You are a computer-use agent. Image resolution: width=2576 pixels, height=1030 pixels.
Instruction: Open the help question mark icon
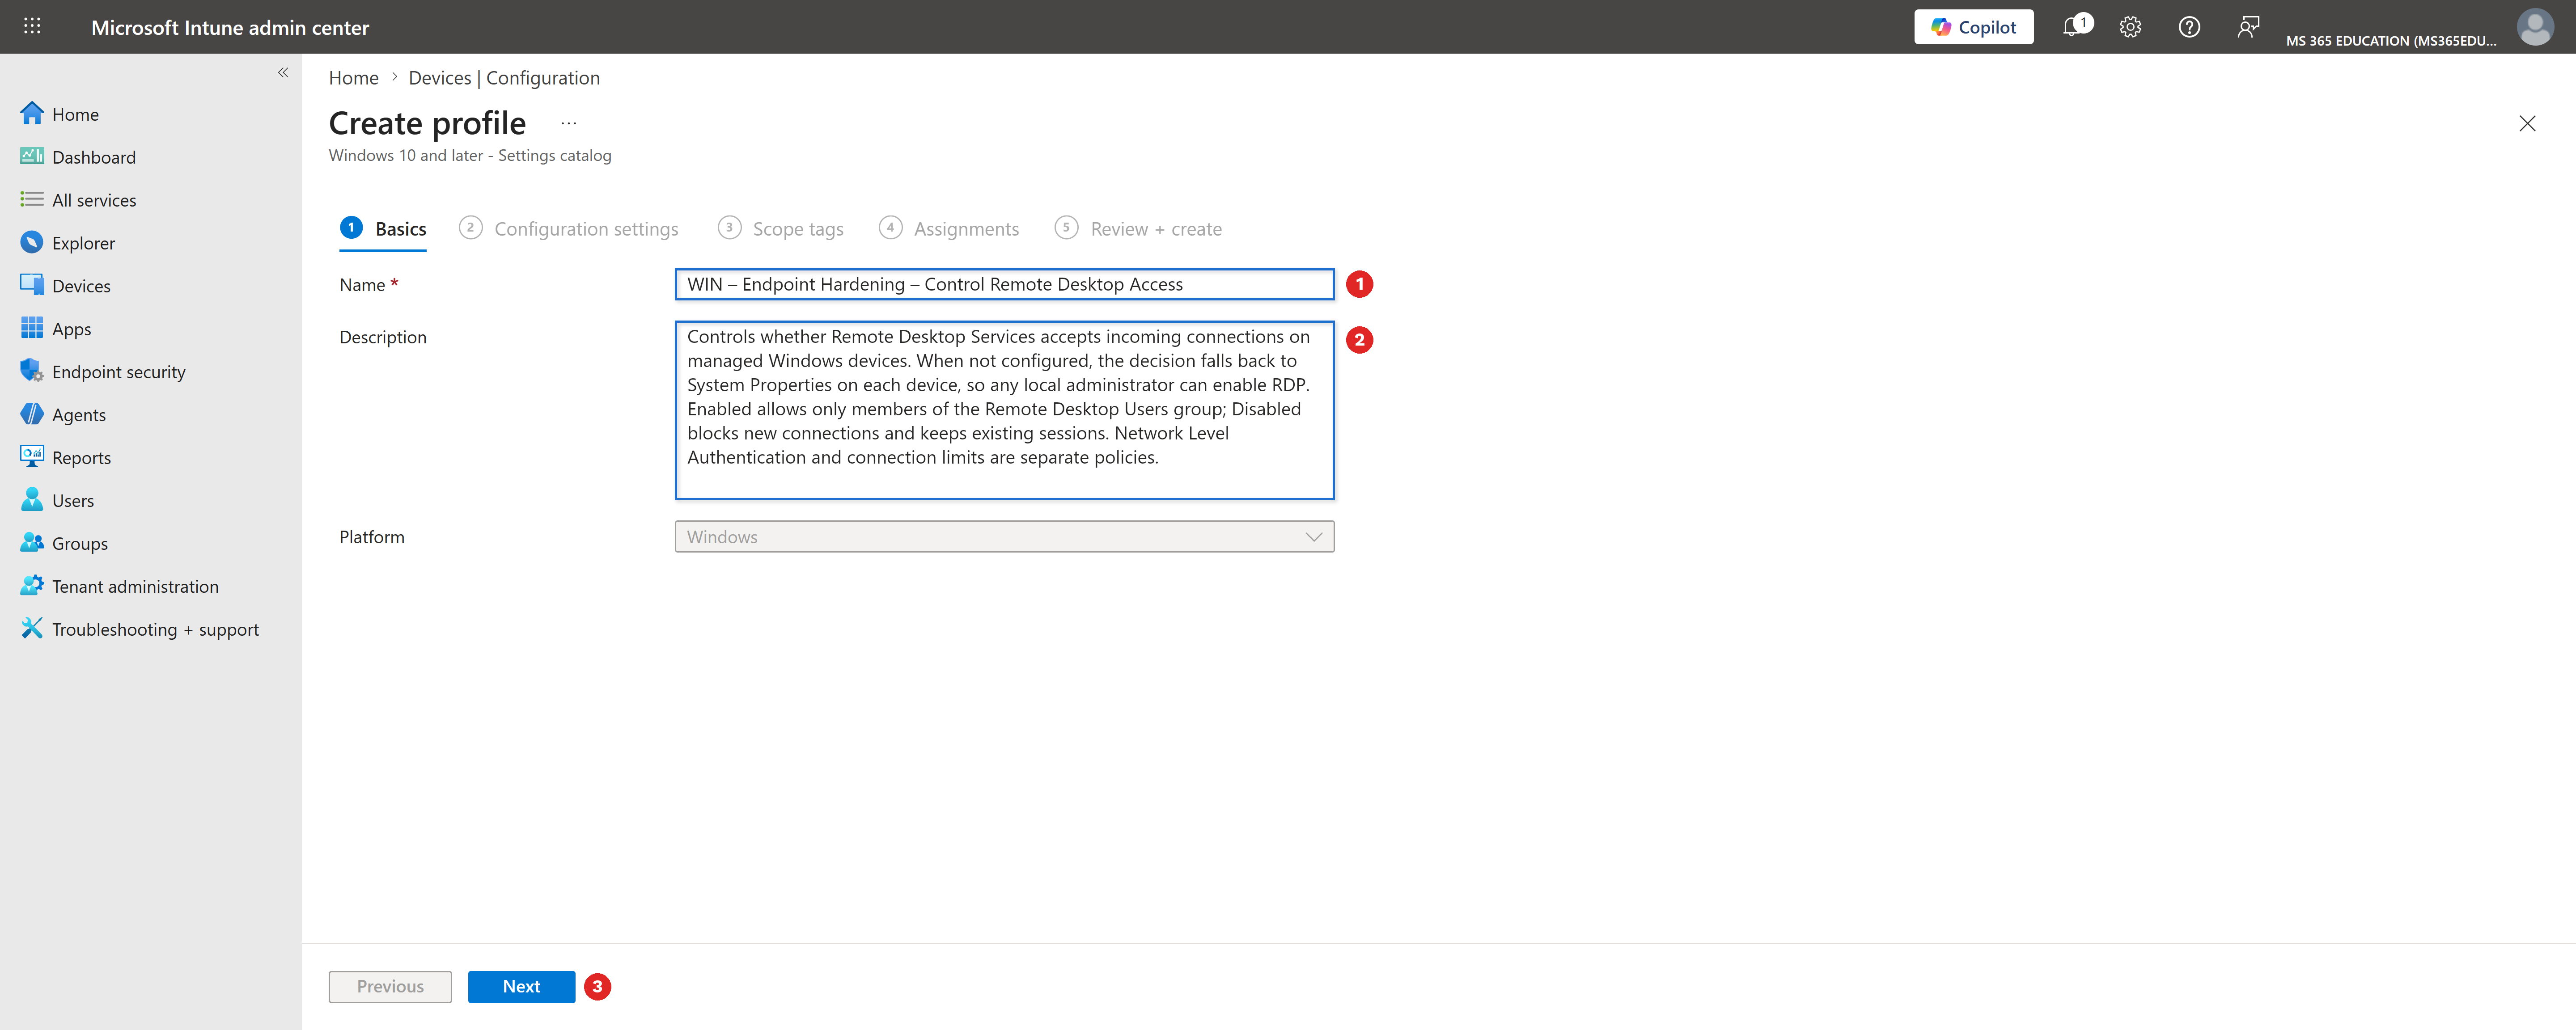click(2189, 27)
